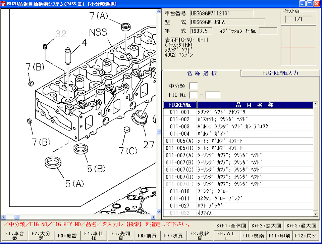Go back using F12 戻り button
This screenshot has height=244, width=322.
tap(306, 236)
